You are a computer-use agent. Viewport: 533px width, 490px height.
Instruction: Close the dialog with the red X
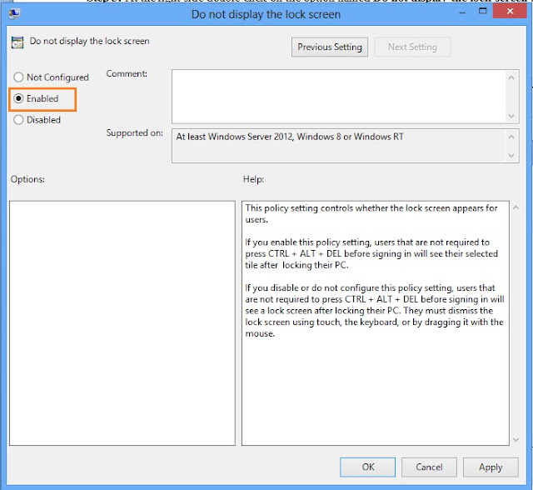pyautogui.click(x=510, y=11)
